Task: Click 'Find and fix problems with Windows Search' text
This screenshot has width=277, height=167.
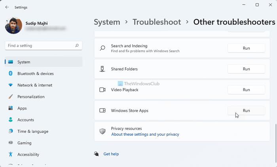Action: coord(145,51)
